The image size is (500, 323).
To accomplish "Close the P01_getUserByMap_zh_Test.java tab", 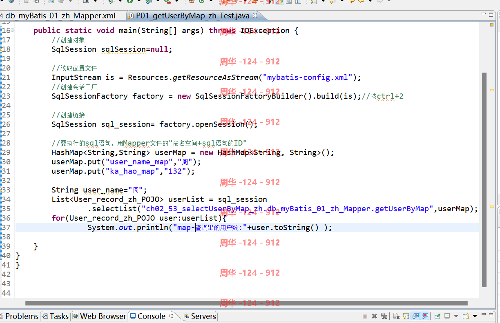I will click(x=255, y=15).
